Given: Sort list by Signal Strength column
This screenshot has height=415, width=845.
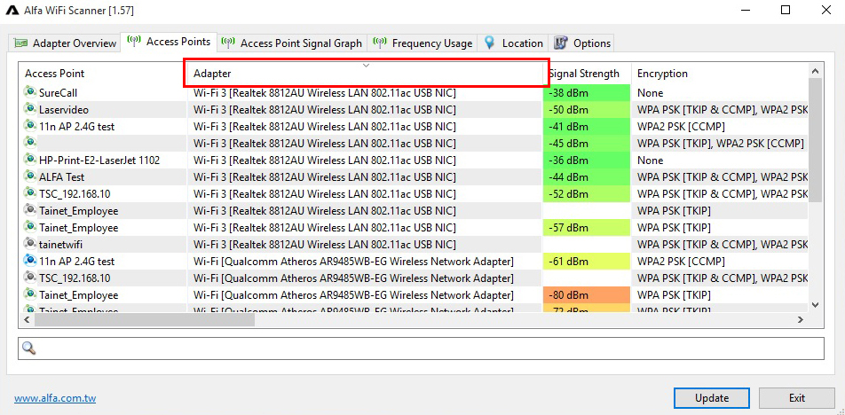Looking at the screenshot, I should 586,74.
